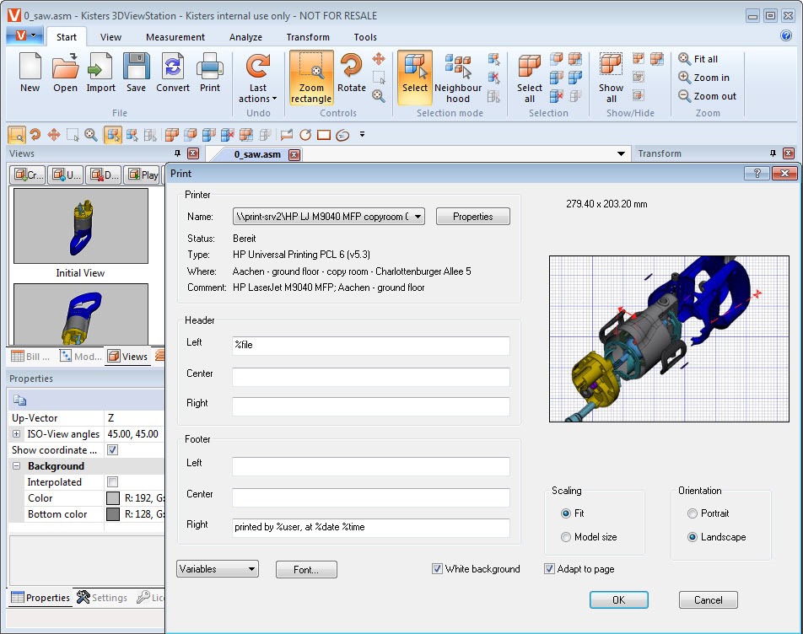This screenshot has width=803, height=634.
Task: Pin the Views panel
Action: (x=178, y=153)
